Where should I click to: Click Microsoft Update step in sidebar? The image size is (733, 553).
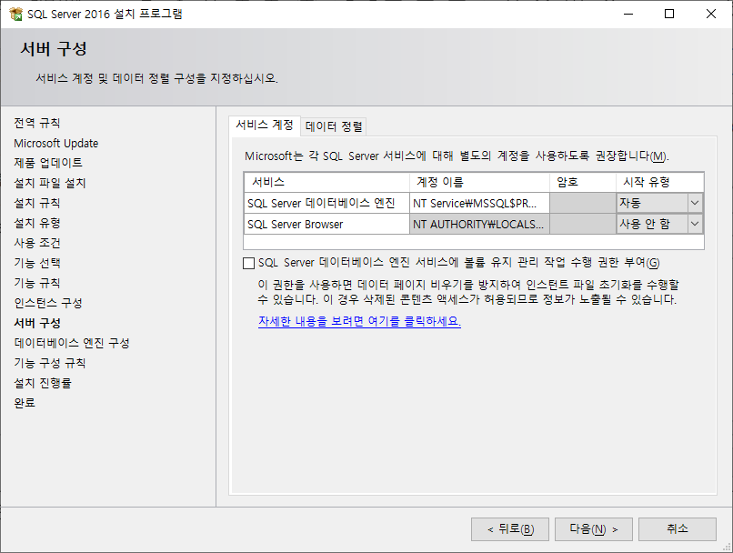click(x=56, y=143)
